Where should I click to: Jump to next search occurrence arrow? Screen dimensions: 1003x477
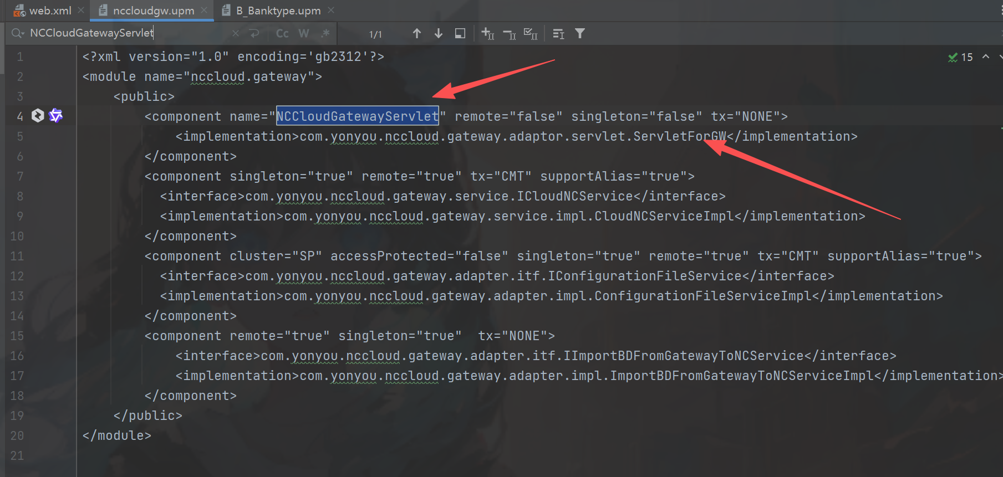(439, 34)
